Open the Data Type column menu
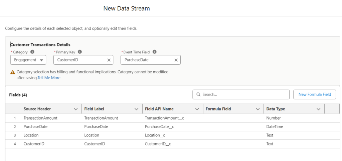The image size is (342, 161). (x=318, y=109)
